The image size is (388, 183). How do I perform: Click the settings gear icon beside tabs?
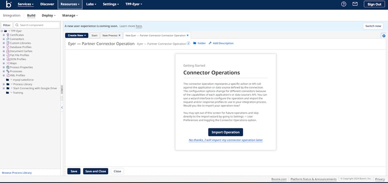click(384, 36)
